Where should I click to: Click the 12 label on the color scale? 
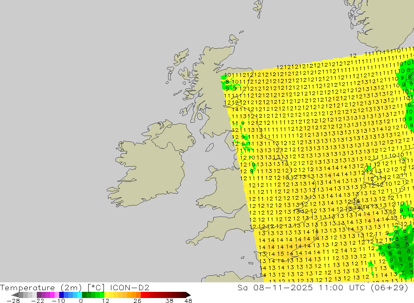105,301
